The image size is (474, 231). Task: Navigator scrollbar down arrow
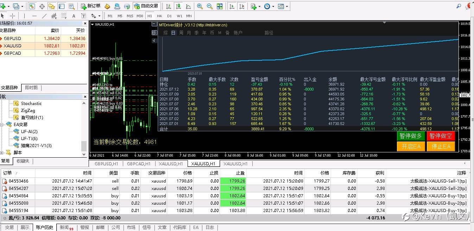point(84,154)
